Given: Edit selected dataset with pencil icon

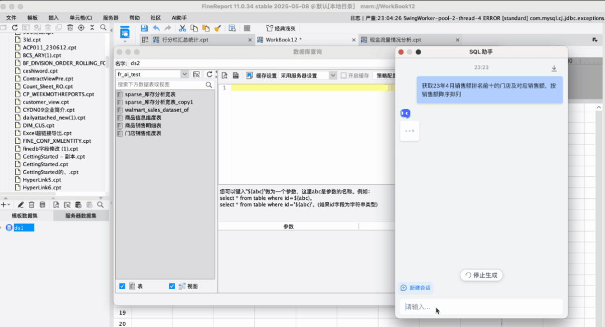Looking at the screenshot, I should point(21,205).
